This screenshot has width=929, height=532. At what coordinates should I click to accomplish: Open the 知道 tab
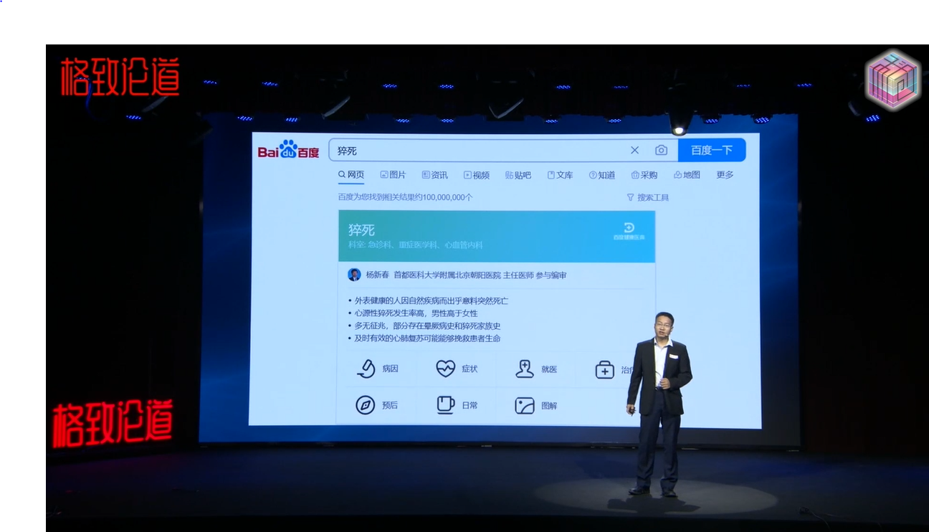pos(602,175)
